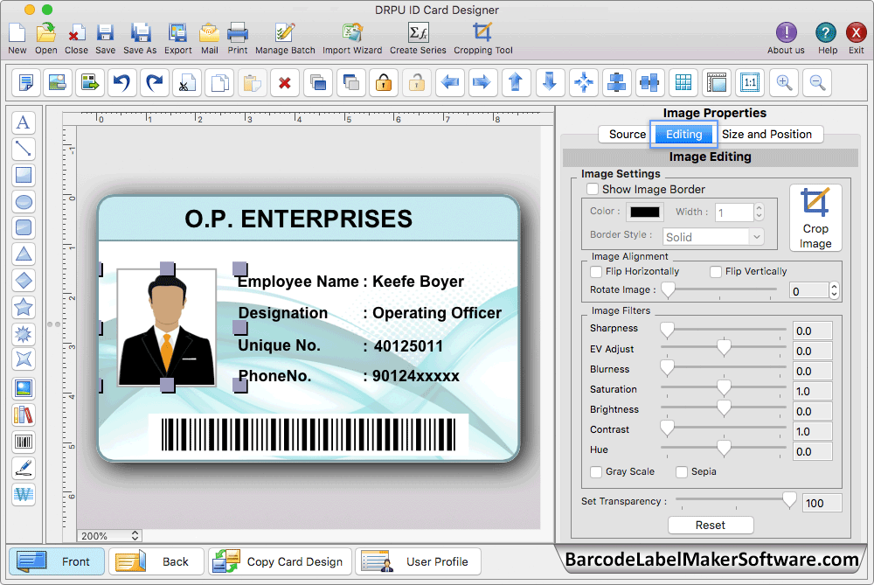The image size is (874, 585).
Task: Select the Line drawing tool
Action: pyautogui.click(x=24, y=149)
